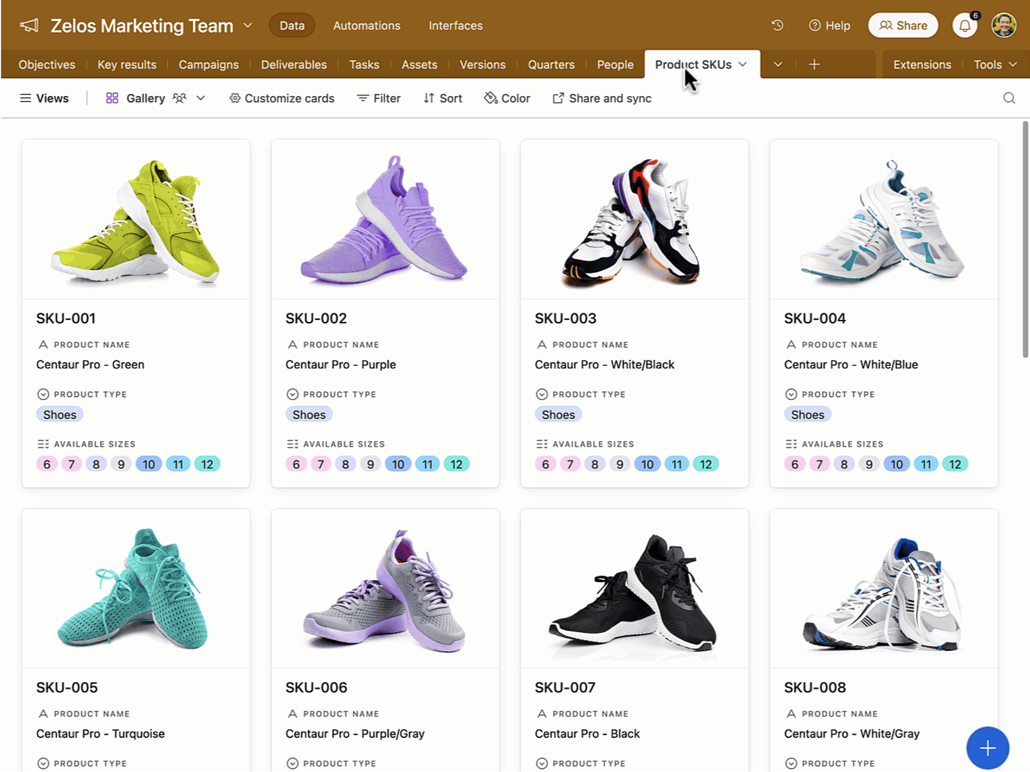Open the search magnifier icon
This screenshot has width=1030, height=772.
pos(1009,98)
